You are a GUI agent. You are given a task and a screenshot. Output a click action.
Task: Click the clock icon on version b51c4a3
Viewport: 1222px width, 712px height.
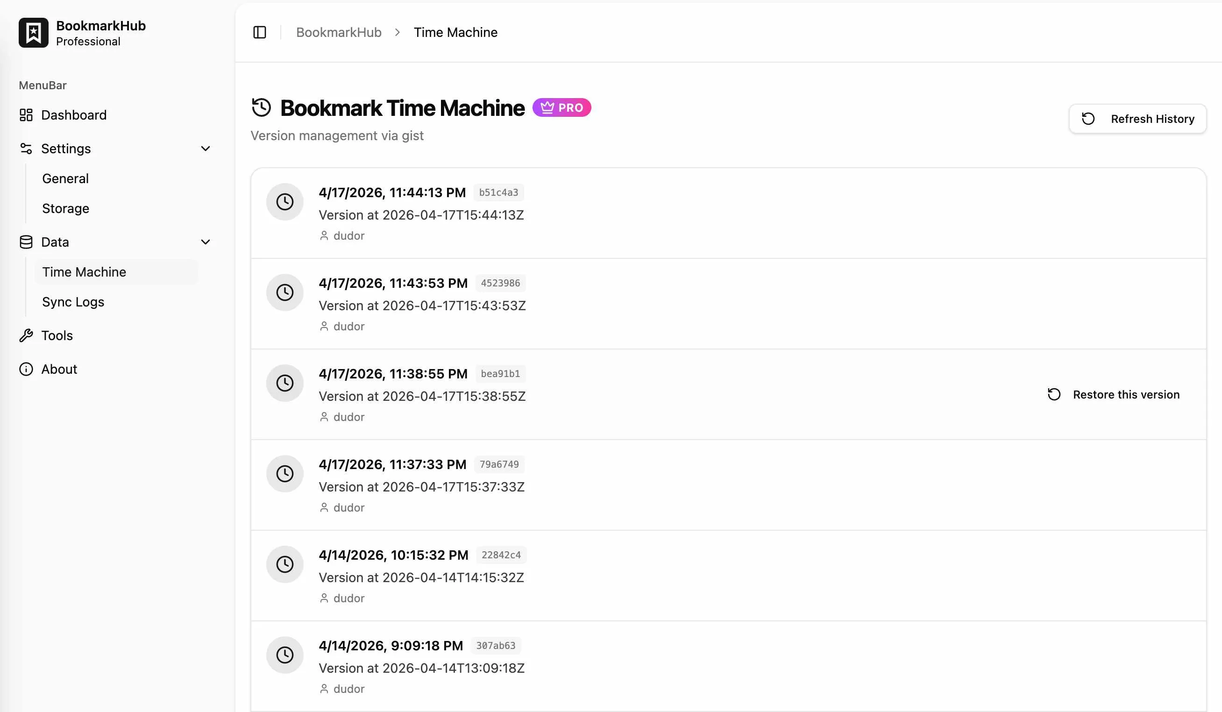[284, 202]
